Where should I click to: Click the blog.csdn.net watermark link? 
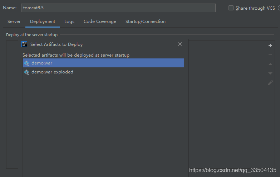[x=232, y=170]
